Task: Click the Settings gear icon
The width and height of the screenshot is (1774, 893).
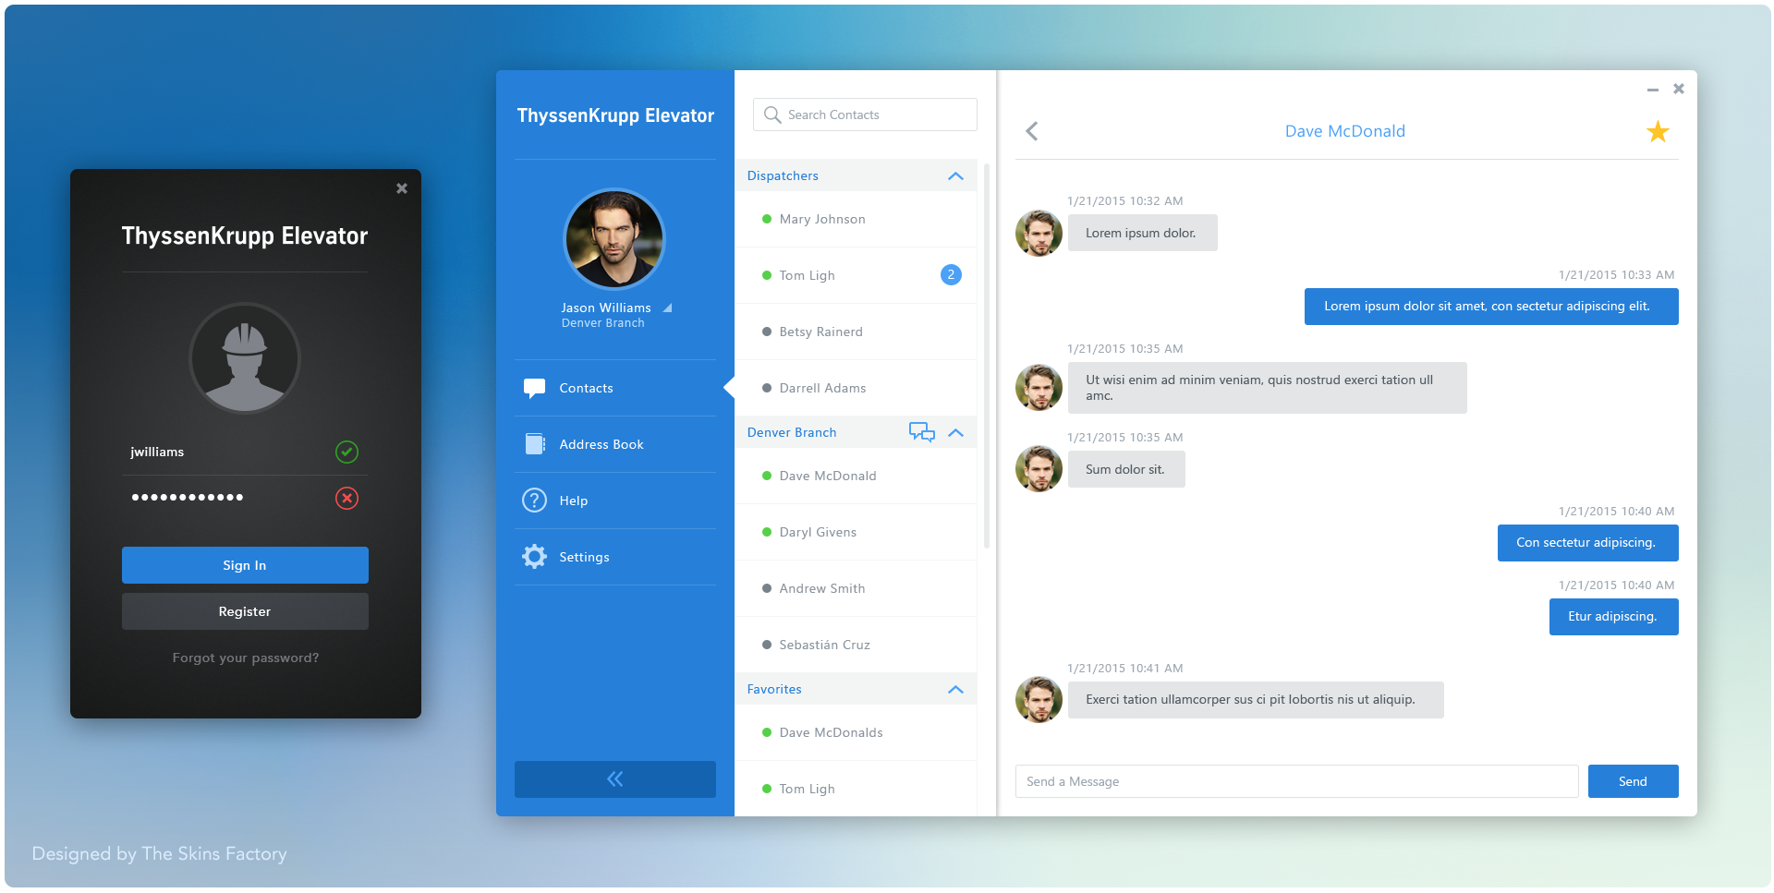Action: (534, 556)
